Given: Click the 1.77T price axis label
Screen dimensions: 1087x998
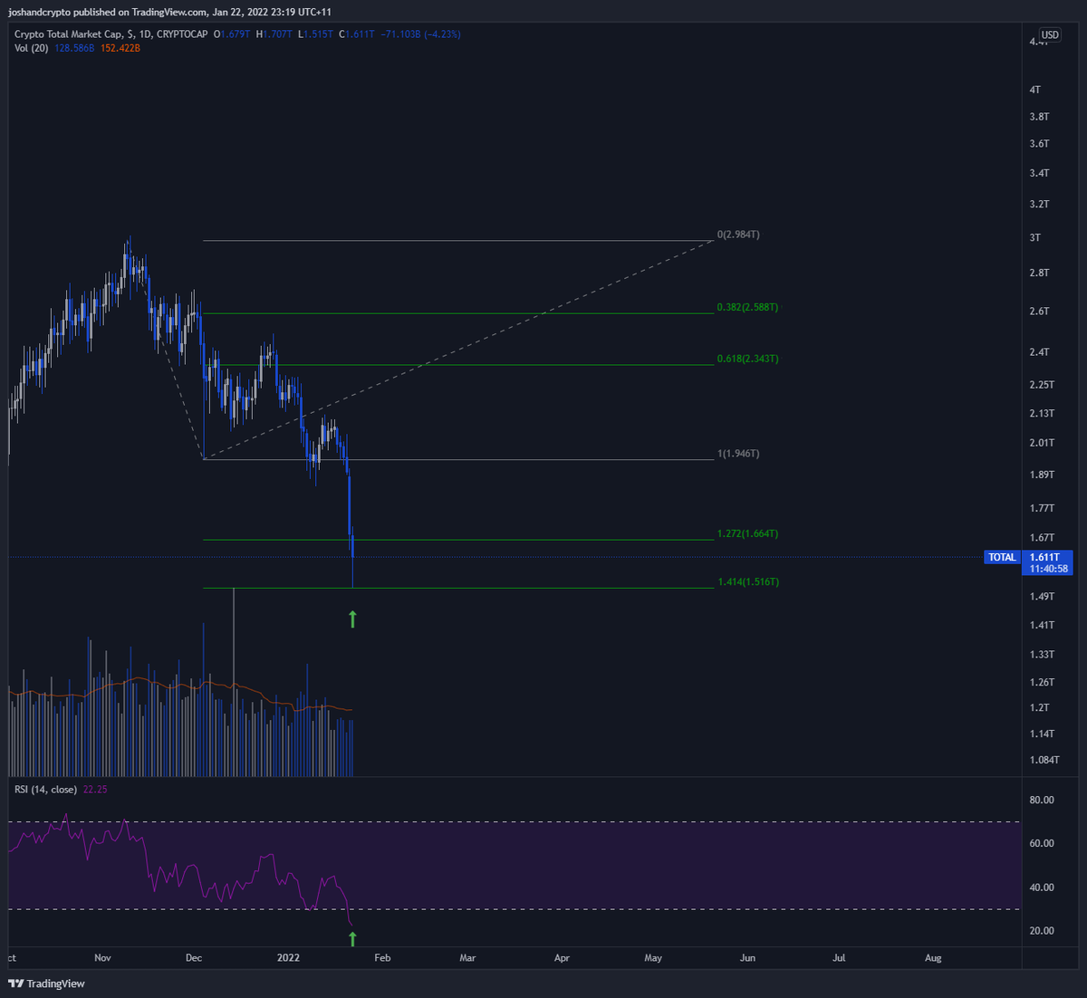Looking at the screenshot, I should coord(1042,509).
